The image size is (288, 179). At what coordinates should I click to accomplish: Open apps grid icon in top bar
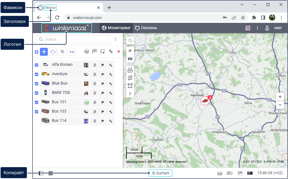click(248, 28)
